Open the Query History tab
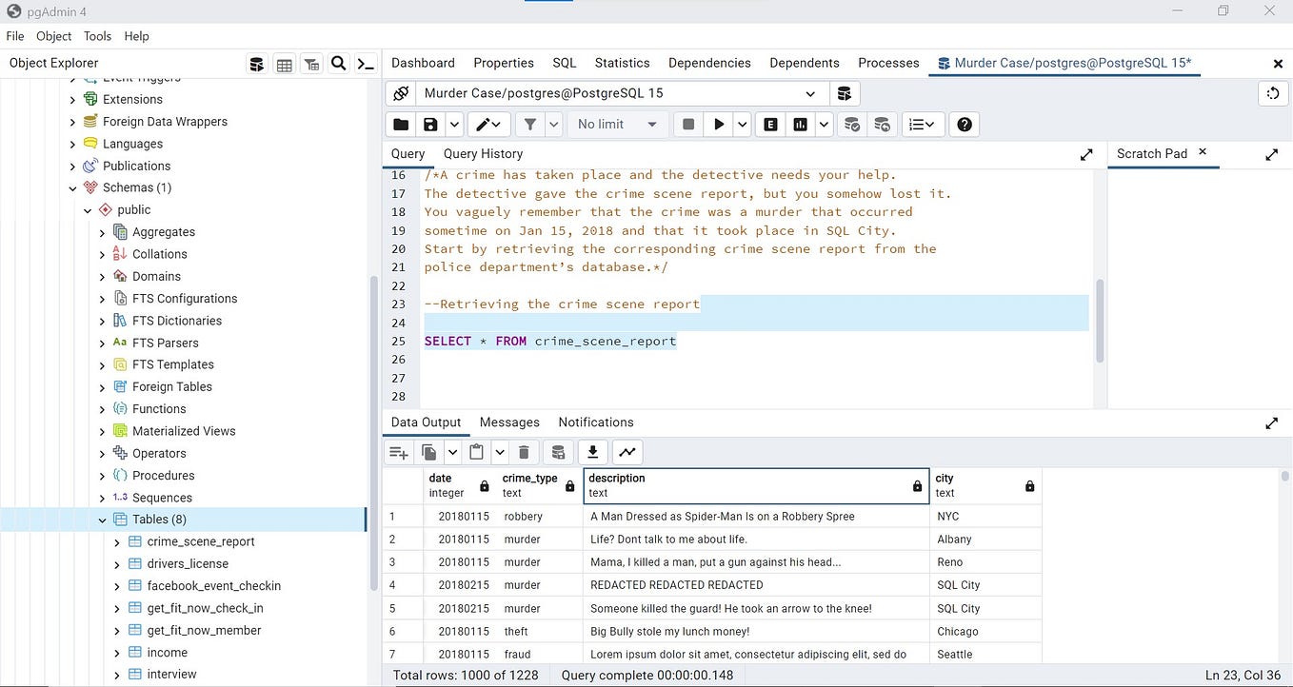 [x=483, y=154]
